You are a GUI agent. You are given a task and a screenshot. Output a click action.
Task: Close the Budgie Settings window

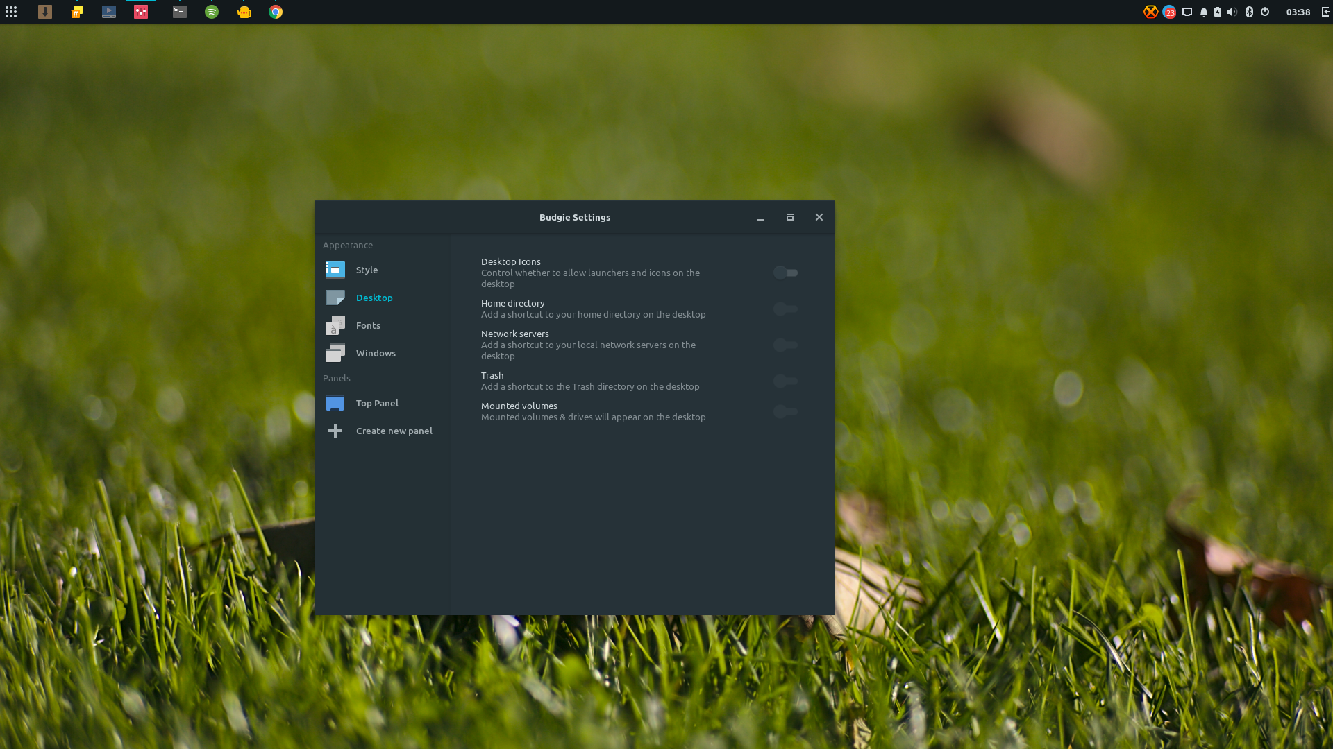(x=819, y=217)
